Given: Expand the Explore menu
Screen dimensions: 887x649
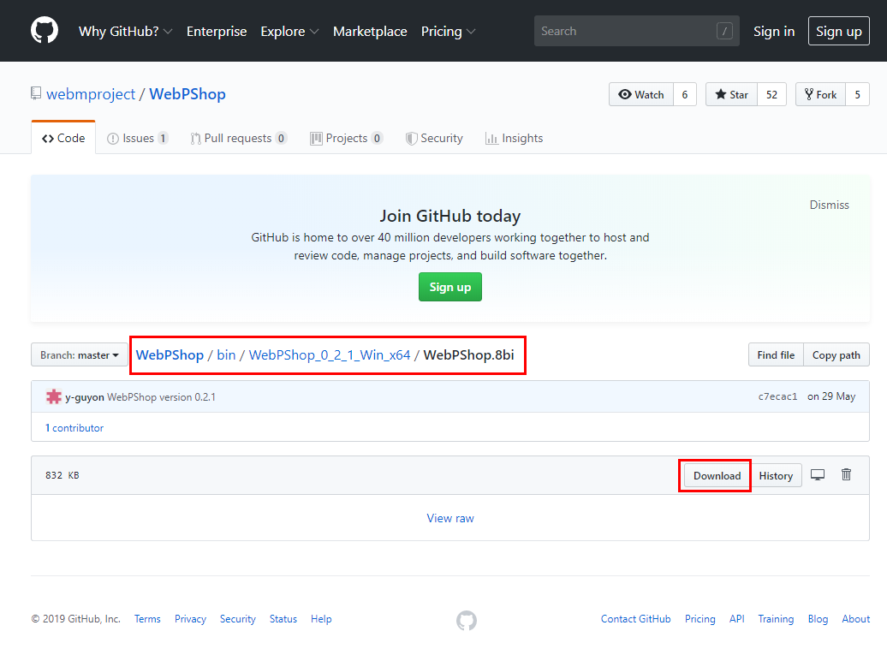Looking at the screenshot, I should pos(289,31).
